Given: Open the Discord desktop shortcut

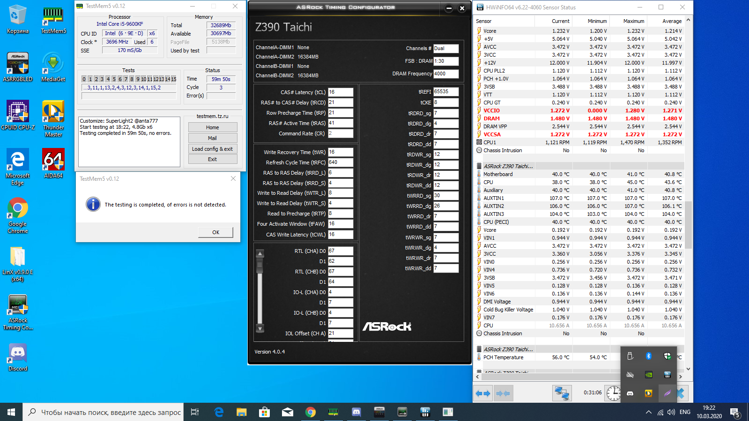Looking at the screenshot, I should (x=18, y=357).
